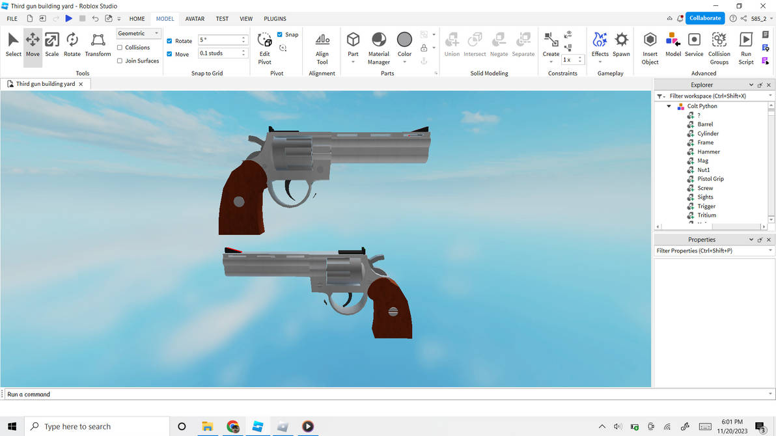Open the FILE menu

11,18
